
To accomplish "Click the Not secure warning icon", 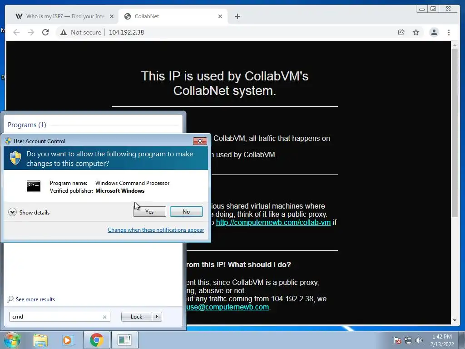I will point(64,32).
